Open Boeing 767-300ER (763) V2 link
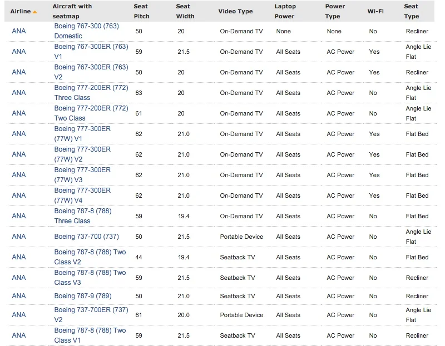 (x=91, y=72)
